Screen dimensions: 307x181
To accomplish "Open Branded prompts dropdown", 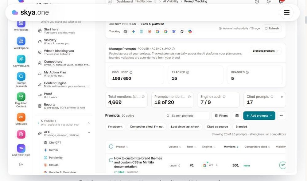I will (x=266, y=51).
